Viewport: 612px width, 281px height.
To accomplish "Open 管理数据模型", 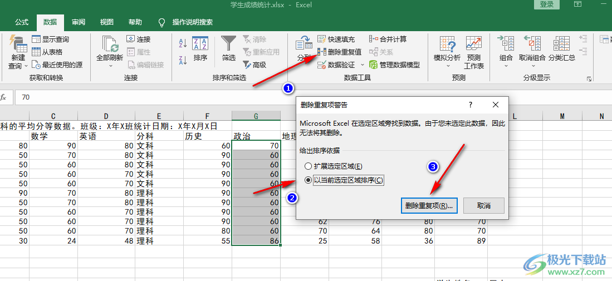I will click(395, 65).
